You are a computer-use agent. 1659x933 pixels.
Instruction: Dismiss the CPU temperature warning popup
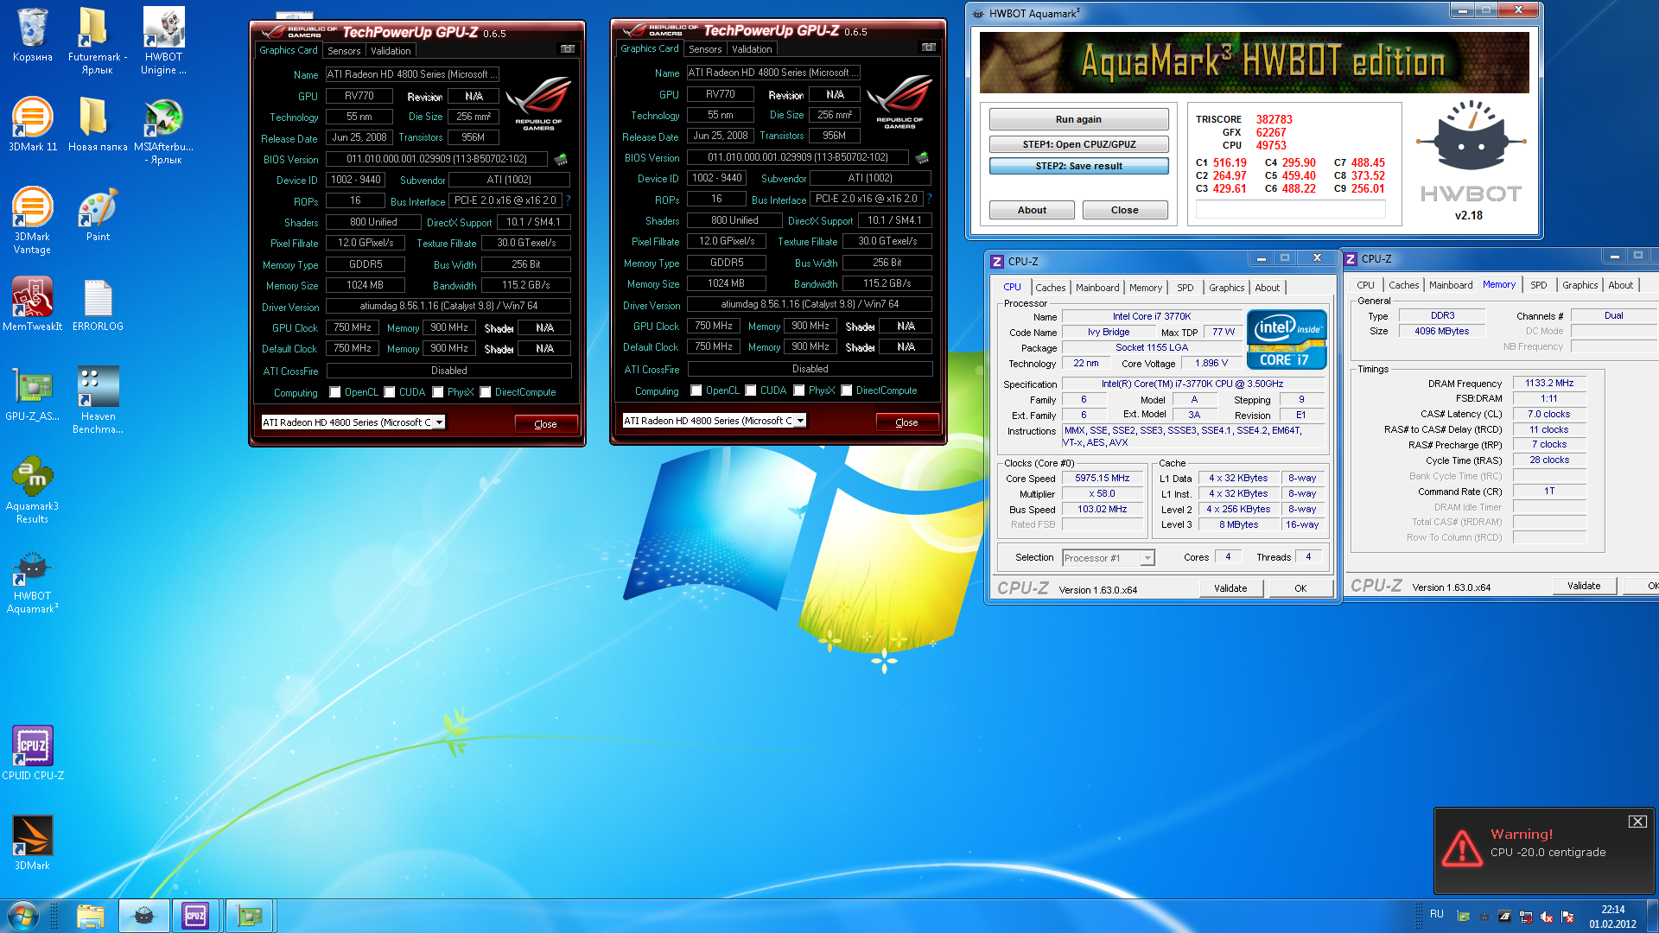click(1637, 822)
